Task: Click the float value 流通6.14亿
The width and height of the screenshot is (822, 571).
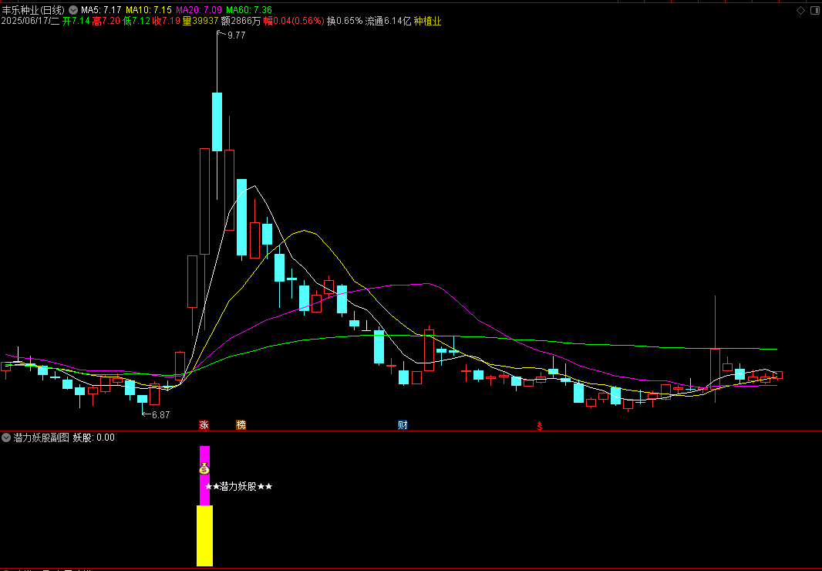Action: click(388, 21)
